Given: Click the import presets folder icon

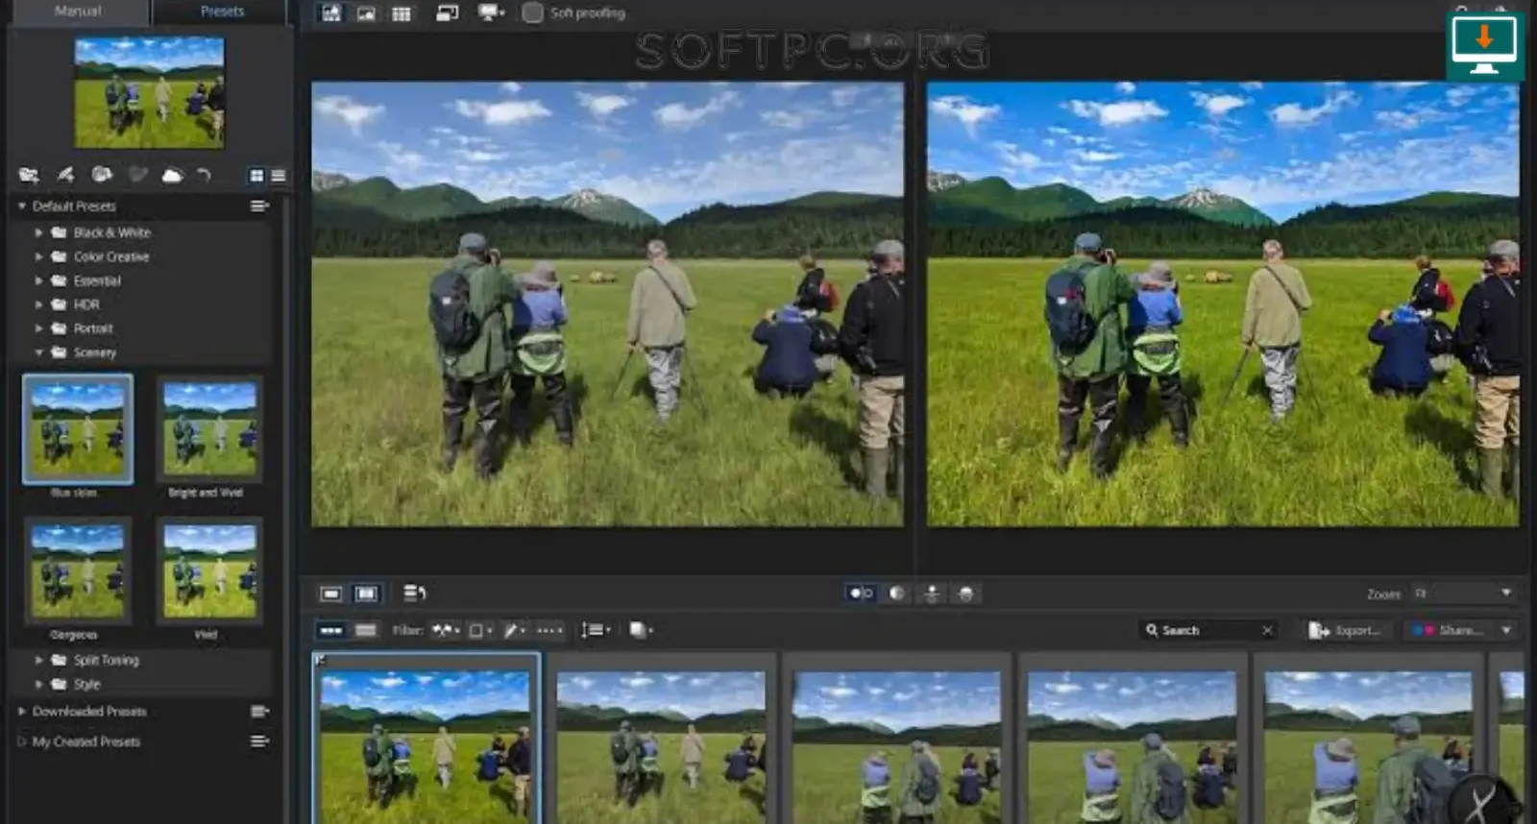Looking at the screenshot, I should pos(29,175).
